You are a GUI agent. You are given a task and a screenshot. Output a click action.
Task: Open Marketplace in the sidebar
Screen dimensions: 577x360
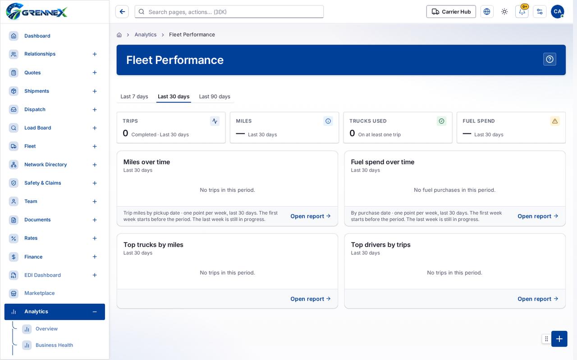(x=55, y=293)
